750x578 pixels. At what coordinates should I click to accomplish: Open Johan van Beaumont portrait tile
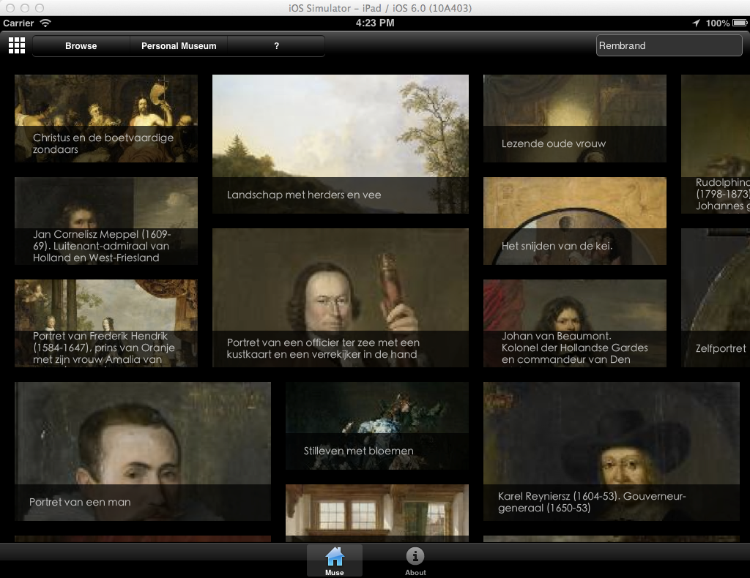point(575,323)
